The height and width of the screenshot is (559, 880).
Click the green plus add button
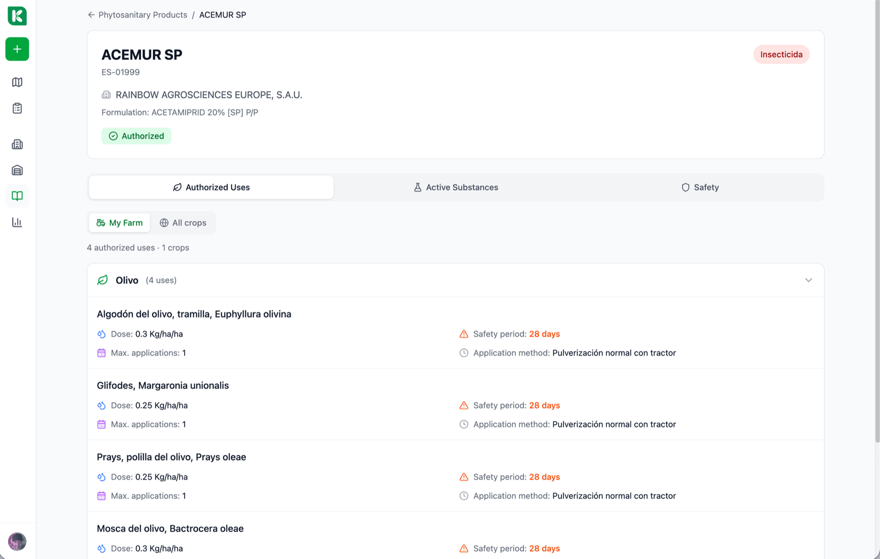[x=17, y=49]
